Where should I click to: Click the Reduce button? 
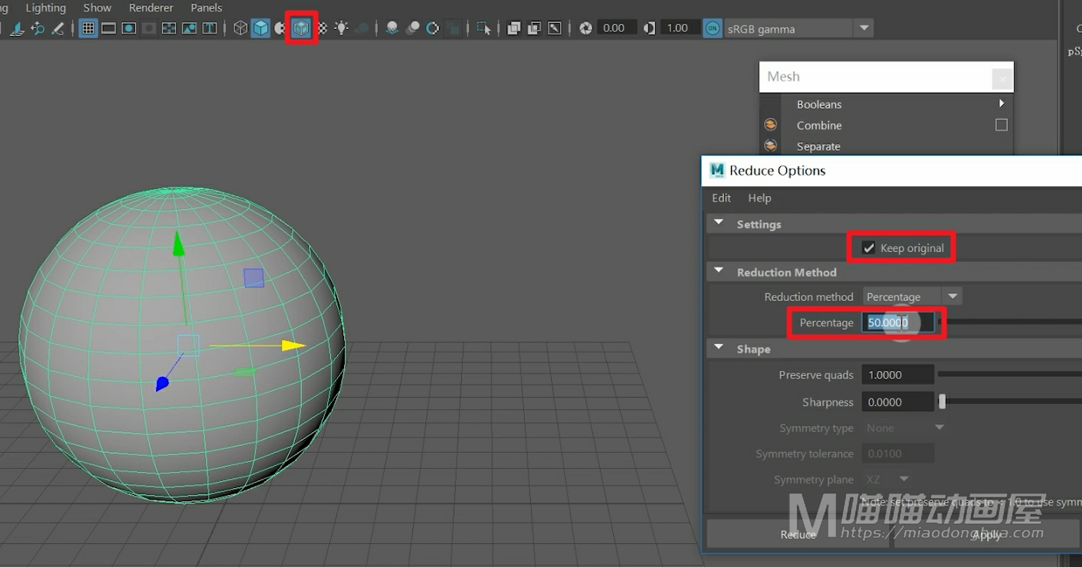(798, 534)
